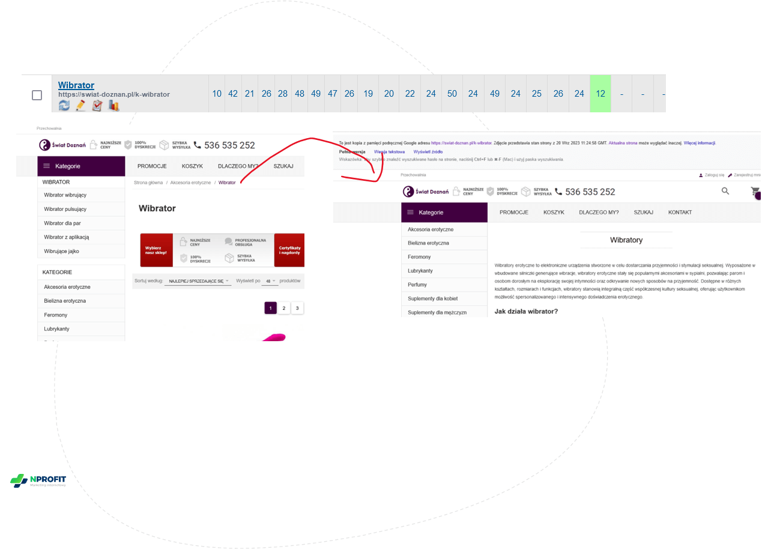
Task: Open the shopping cart icon in right page
Action: click(x=755, y=192)
